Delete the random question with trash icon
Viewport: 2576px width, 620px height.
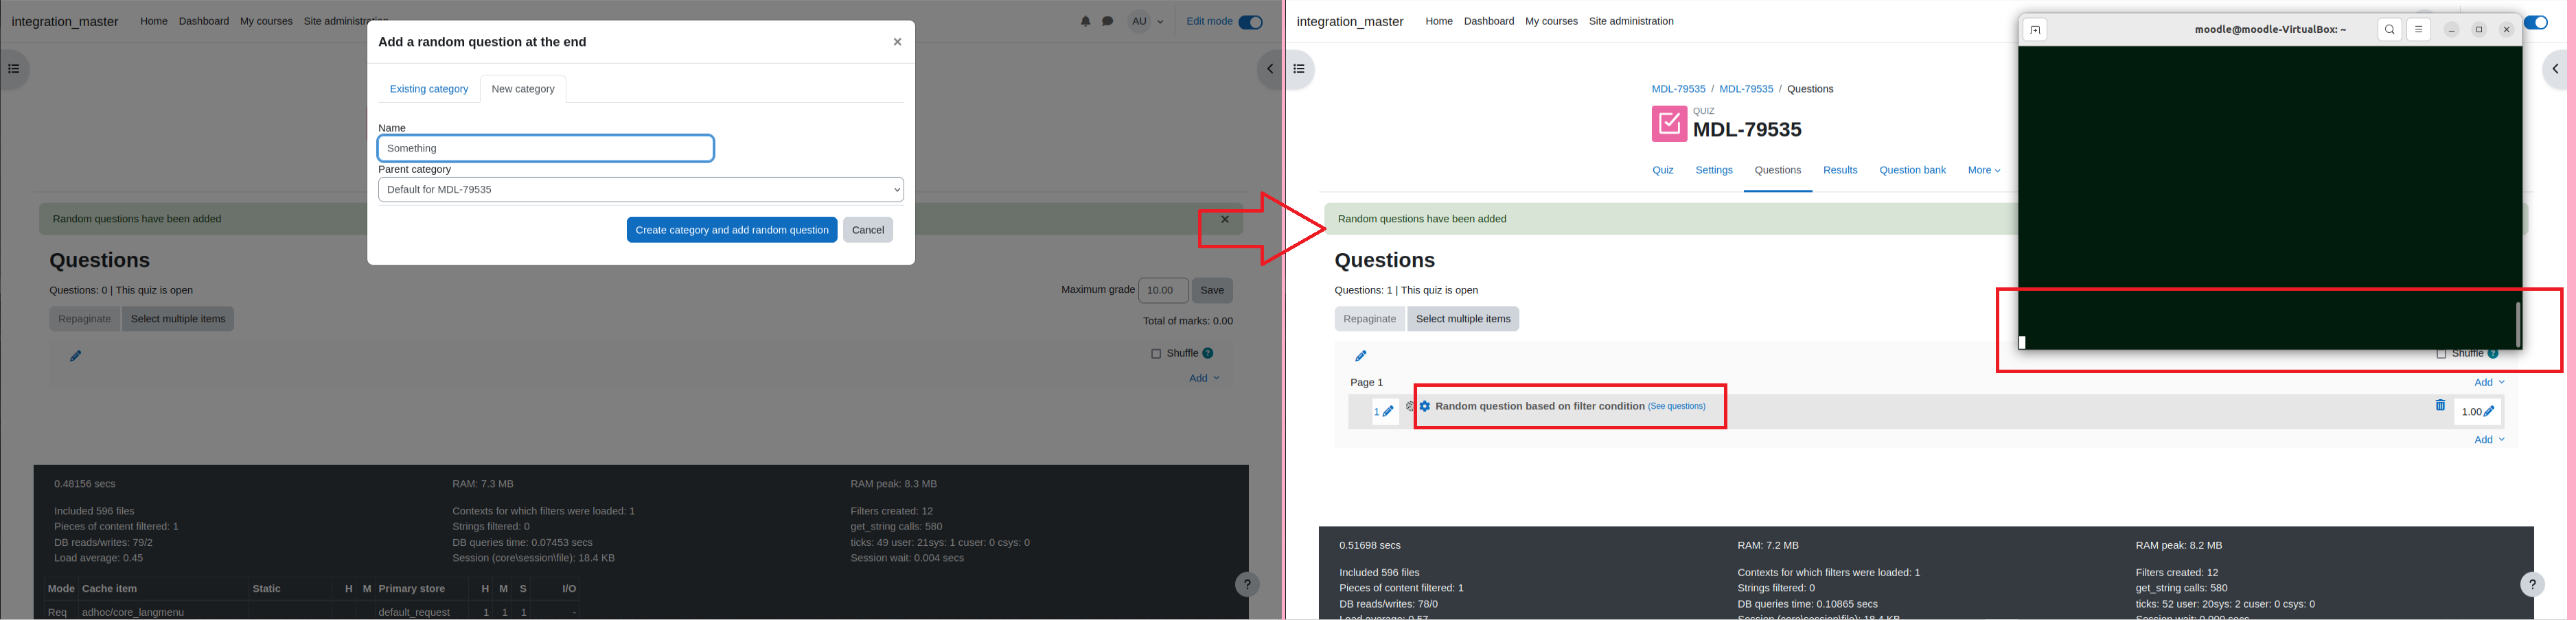(2440, 405)
